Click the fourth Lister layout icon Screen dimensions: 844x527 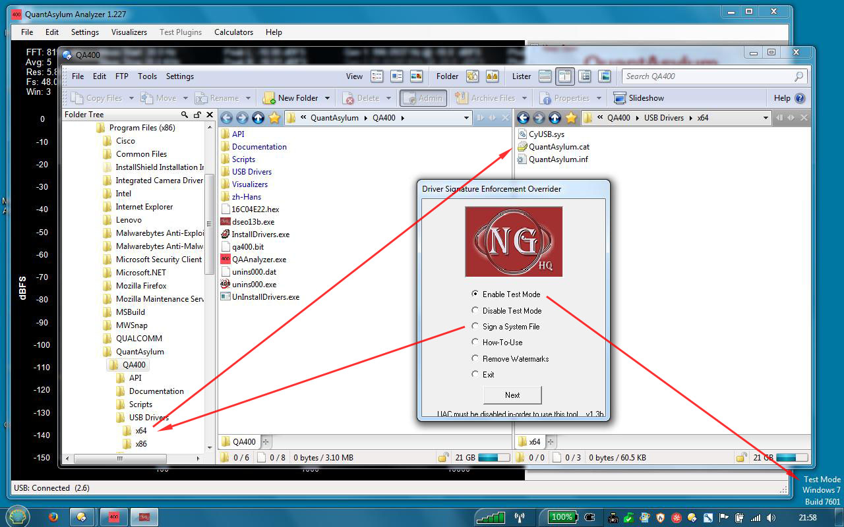point(605,76)
